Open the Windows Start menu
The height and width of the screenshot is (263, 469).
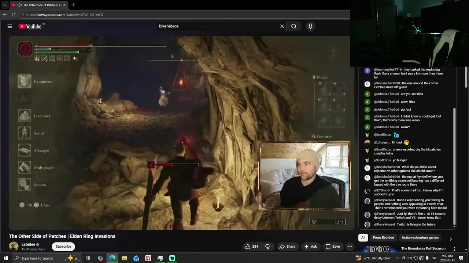[x=6, y=258]
